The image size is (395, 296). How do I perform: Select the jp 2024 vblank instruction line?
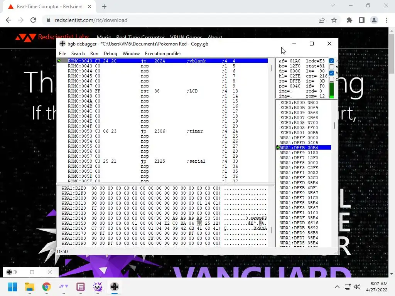(167, 61)
